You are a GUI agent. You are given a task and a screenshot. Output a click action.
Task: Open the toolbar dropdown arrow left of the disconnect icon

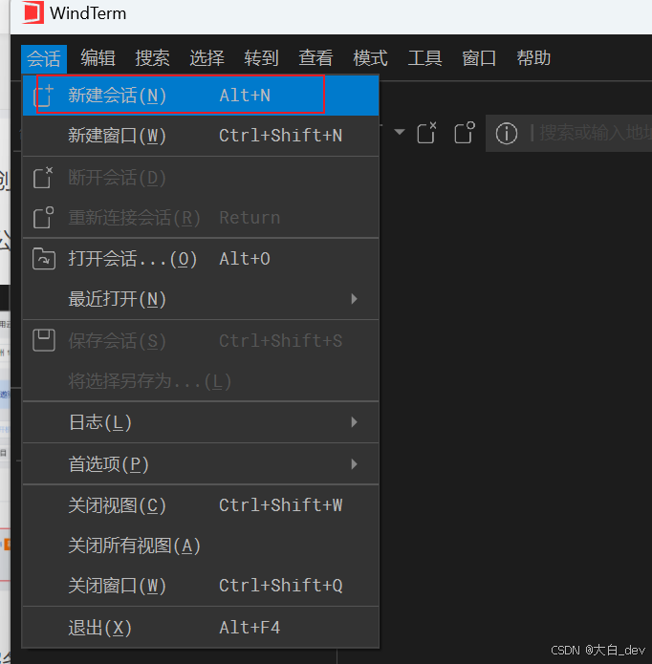(x=399, y=132)
